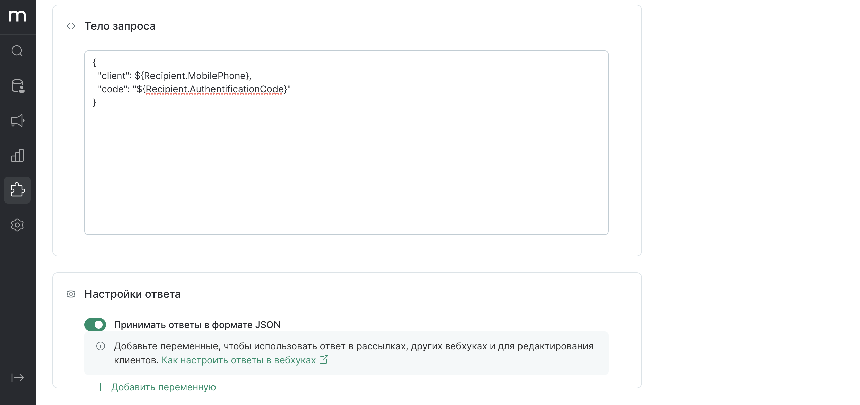Click the info icon in the hint box
Screen dimensions: 860x405
point(101,346)
